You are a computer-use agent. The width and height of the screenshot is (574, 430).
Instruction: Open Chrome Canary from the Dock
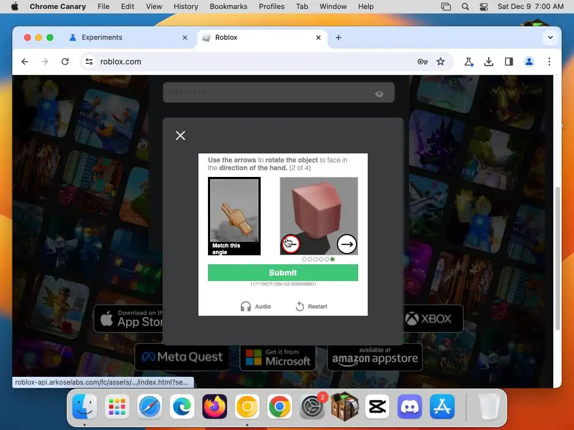pyautogui.click(x=247, y=406)
